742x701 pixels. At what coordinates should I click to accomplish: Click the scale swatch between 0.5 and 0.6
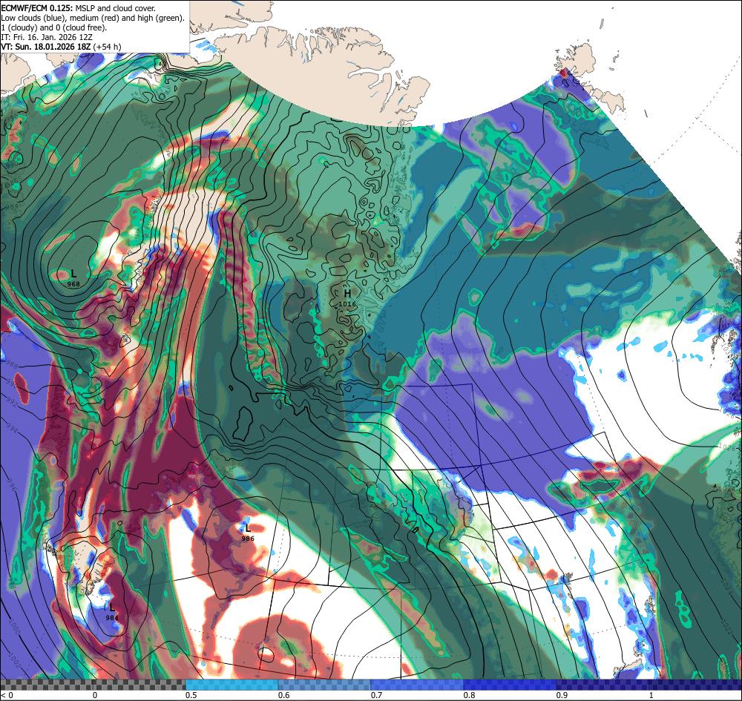point(232,685)
